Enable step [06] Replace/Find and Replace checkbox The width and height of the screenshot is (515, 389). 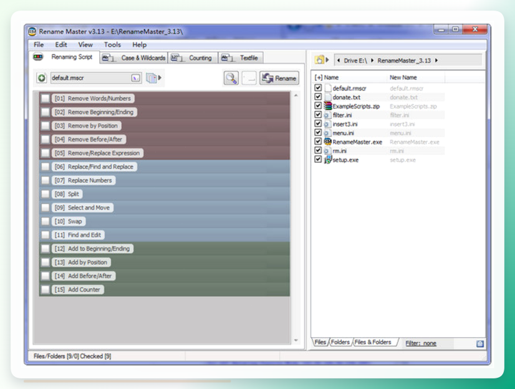(46, 167)
